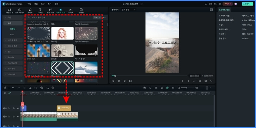256x128 pixels.
Task: Open the 편집 menu
Action: 36,4
